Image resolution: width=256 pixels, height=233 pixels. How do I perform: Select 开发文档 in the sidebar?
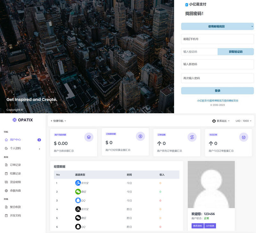click(15, 215)
